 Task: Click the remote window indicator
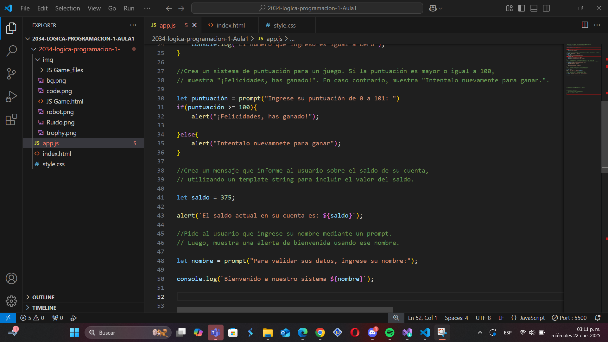tap(8, 318)
